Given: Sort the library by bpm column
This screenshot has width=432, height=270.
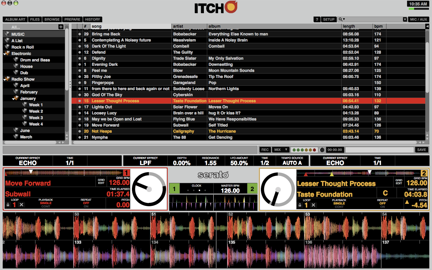Looking at the screenshot, I should click(379, 26).
